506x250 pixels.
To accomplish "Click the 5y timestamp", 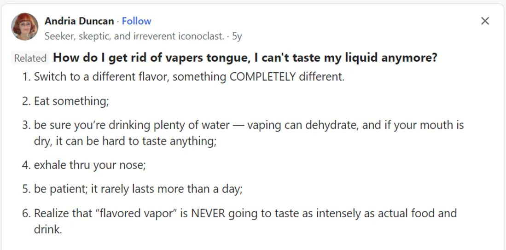I will point(237,36).
